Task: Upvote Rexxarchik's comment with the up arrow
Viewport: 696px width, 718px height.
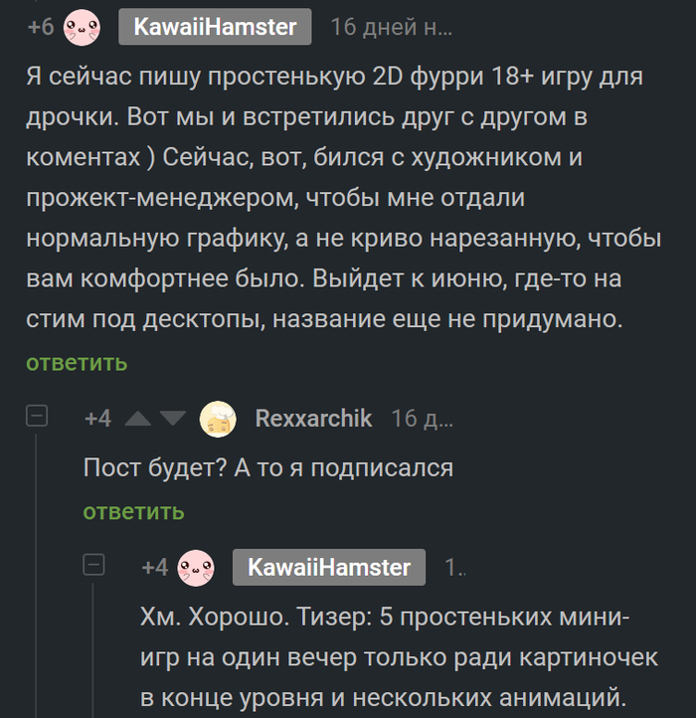Action: pos(138,419)
